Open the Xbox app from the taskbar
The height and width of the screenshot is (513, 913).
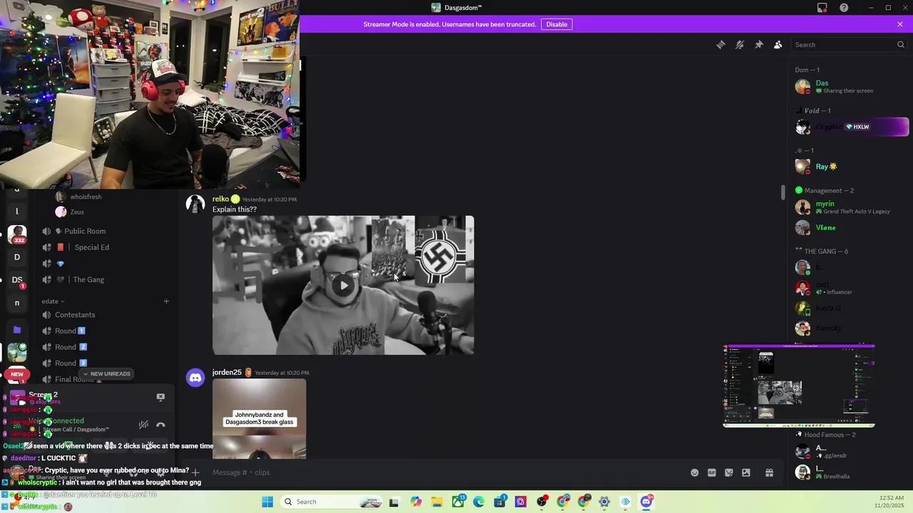458,502
